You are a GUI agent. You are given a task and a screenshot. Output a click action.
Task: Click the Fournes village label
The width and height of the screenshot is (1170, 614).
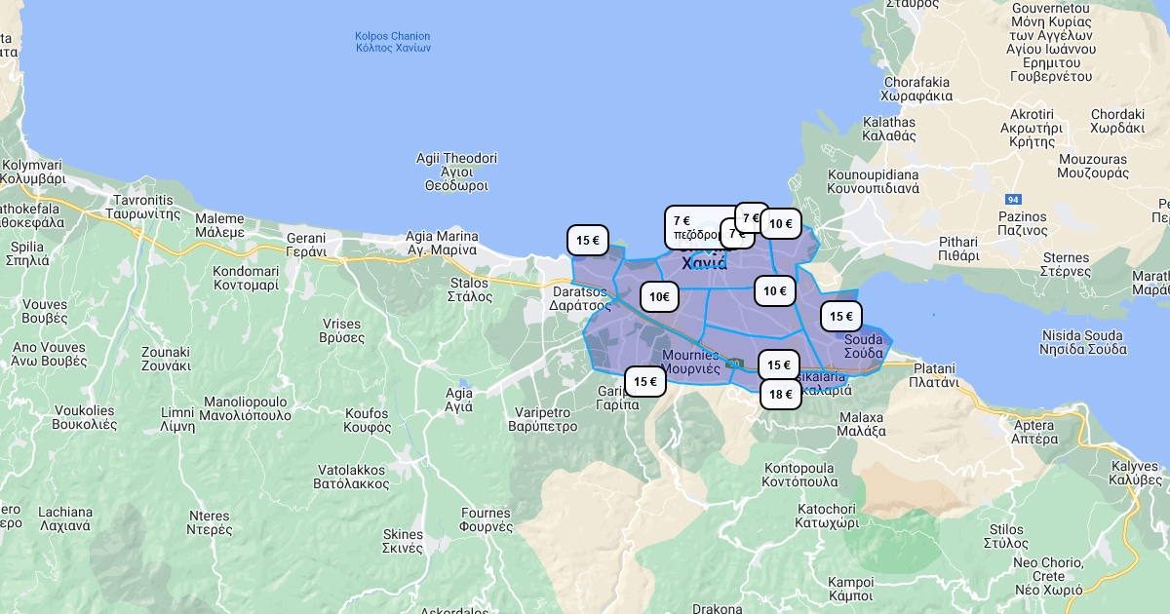pyautogui.click(x=486, y=519)
